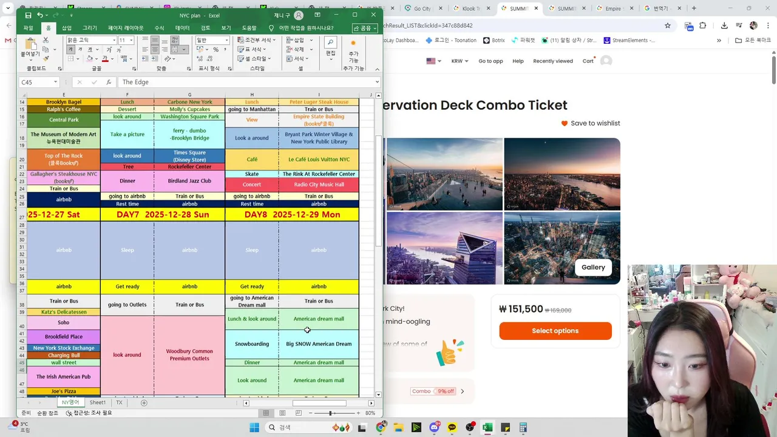Toggle bold formatting in Excel ribbon
777x437 pixels.
(x=70, y=50)
